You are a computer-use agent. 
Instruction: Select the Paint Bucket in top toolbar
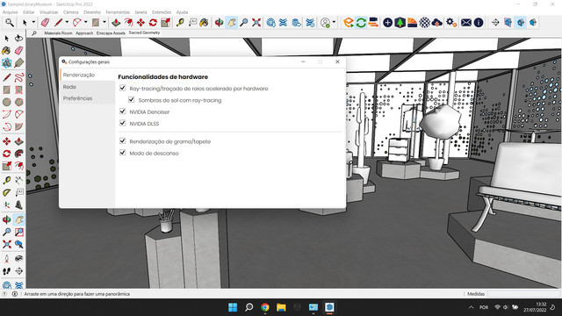coord(204,23)
